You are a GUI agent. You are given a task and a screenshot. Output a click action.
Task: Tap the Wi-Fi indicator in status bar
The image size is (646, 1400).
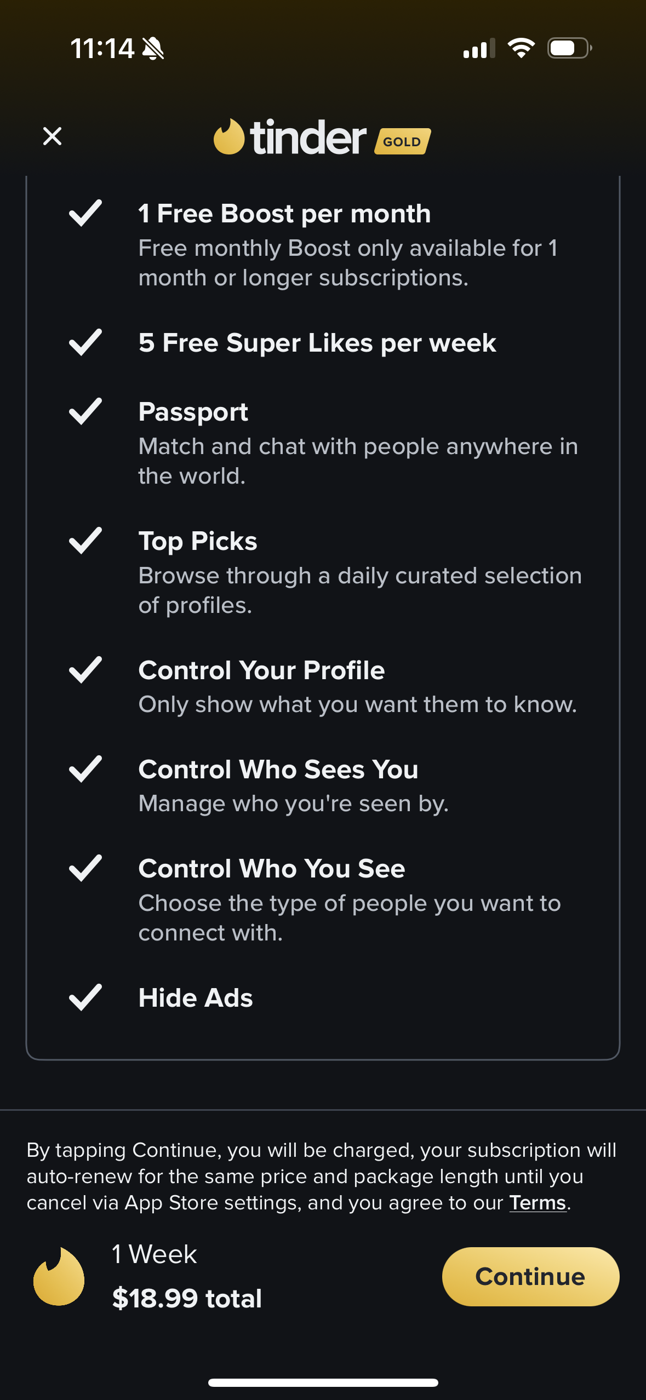(x=521, y=48)
